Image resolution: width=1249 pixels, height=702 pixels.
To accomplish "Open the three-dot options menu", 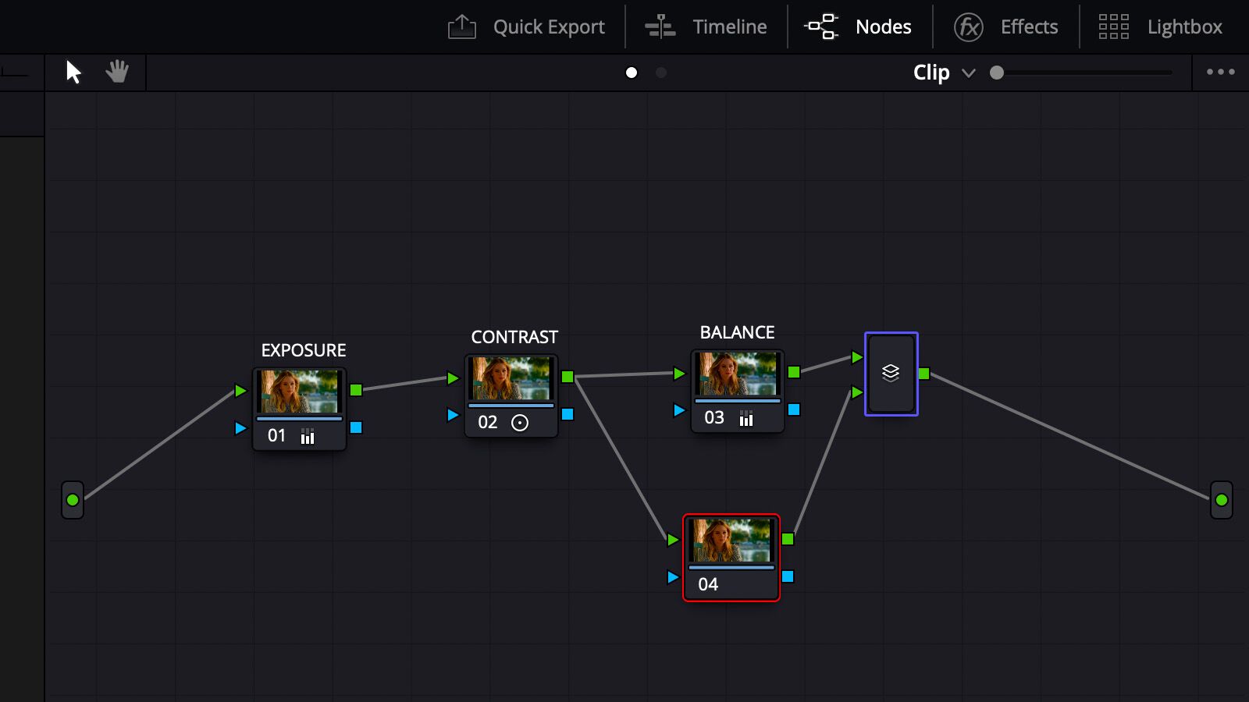I will [x=1220, y=72].
